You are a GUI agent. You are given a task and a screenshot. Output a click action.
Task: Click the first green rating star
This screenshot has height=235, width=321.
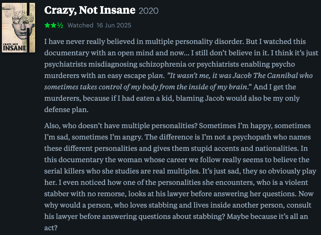[47, 26]
